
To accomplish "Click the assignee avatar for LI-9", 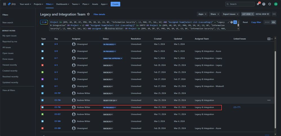I will click(74, 44).
